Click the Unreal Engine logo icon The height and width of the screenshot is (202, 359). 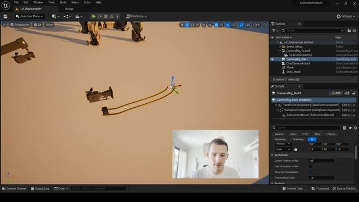[x=6, y=5]
